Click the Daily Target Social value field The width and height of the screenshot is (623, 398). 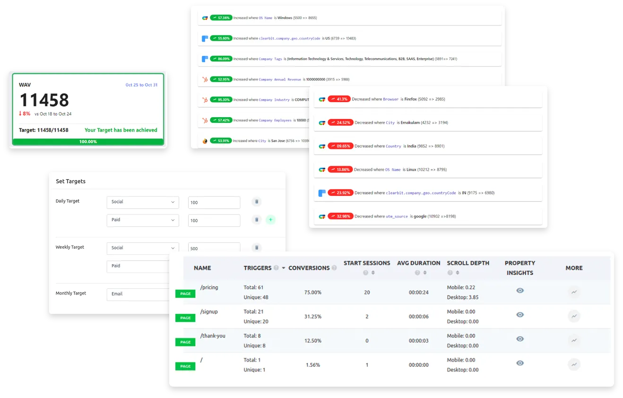pyautogui.click(x=214, y=202)
